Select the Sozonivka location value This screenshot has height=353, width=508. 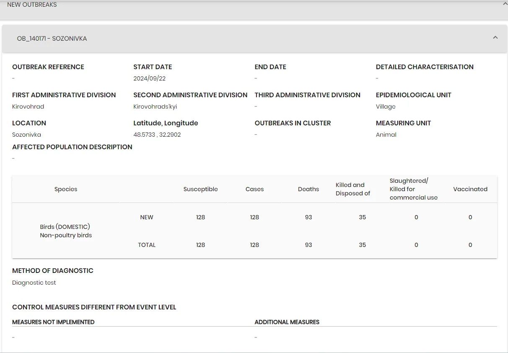point(26,135)
